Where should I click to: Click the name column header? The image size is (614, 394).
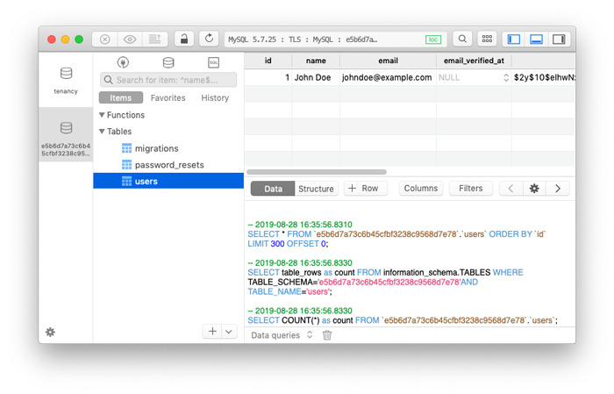316,61
